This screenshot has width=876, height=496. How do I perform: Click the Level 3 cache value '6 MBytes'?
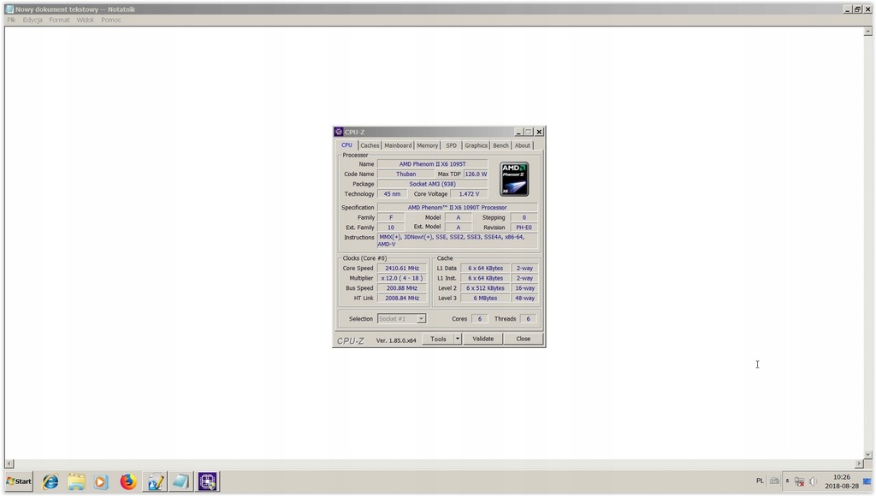pyautogui.click(x=485, y=298)
